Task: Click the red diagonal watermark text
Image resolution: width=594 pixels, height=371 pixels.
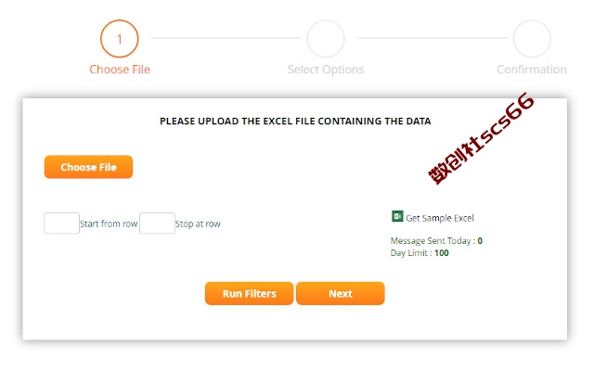Action: tap(481, 138)
